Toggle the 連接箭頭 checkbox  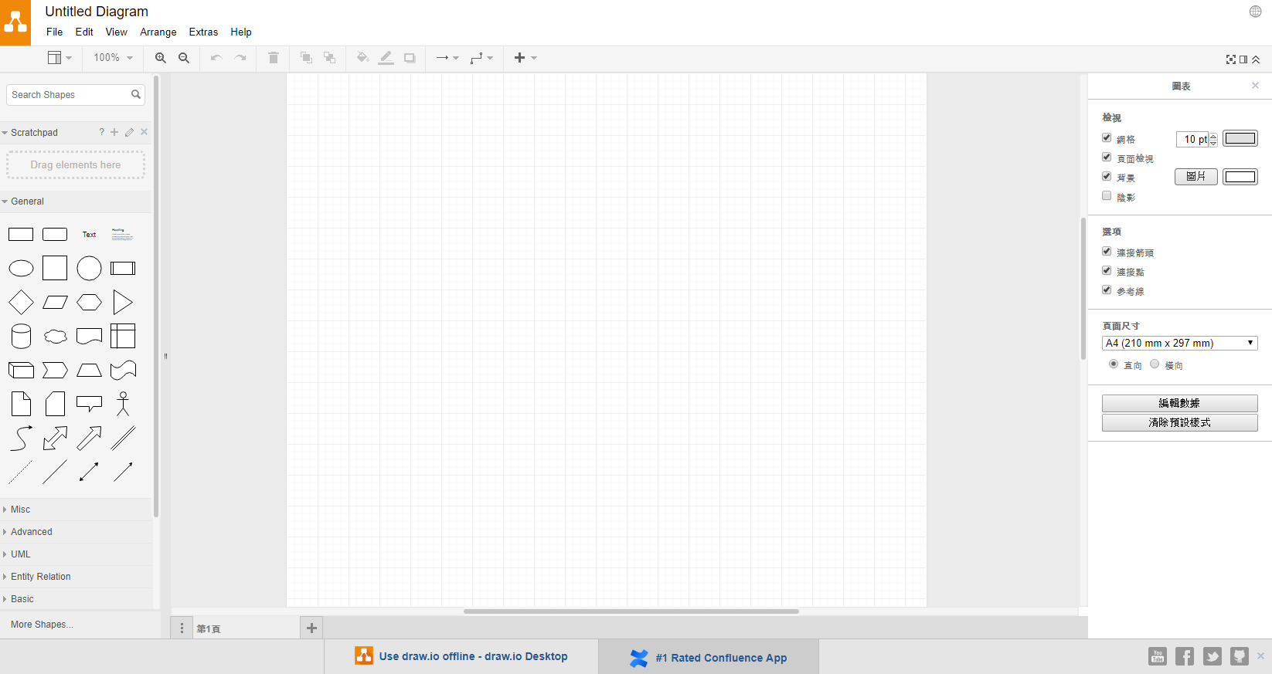(1107, 252)
